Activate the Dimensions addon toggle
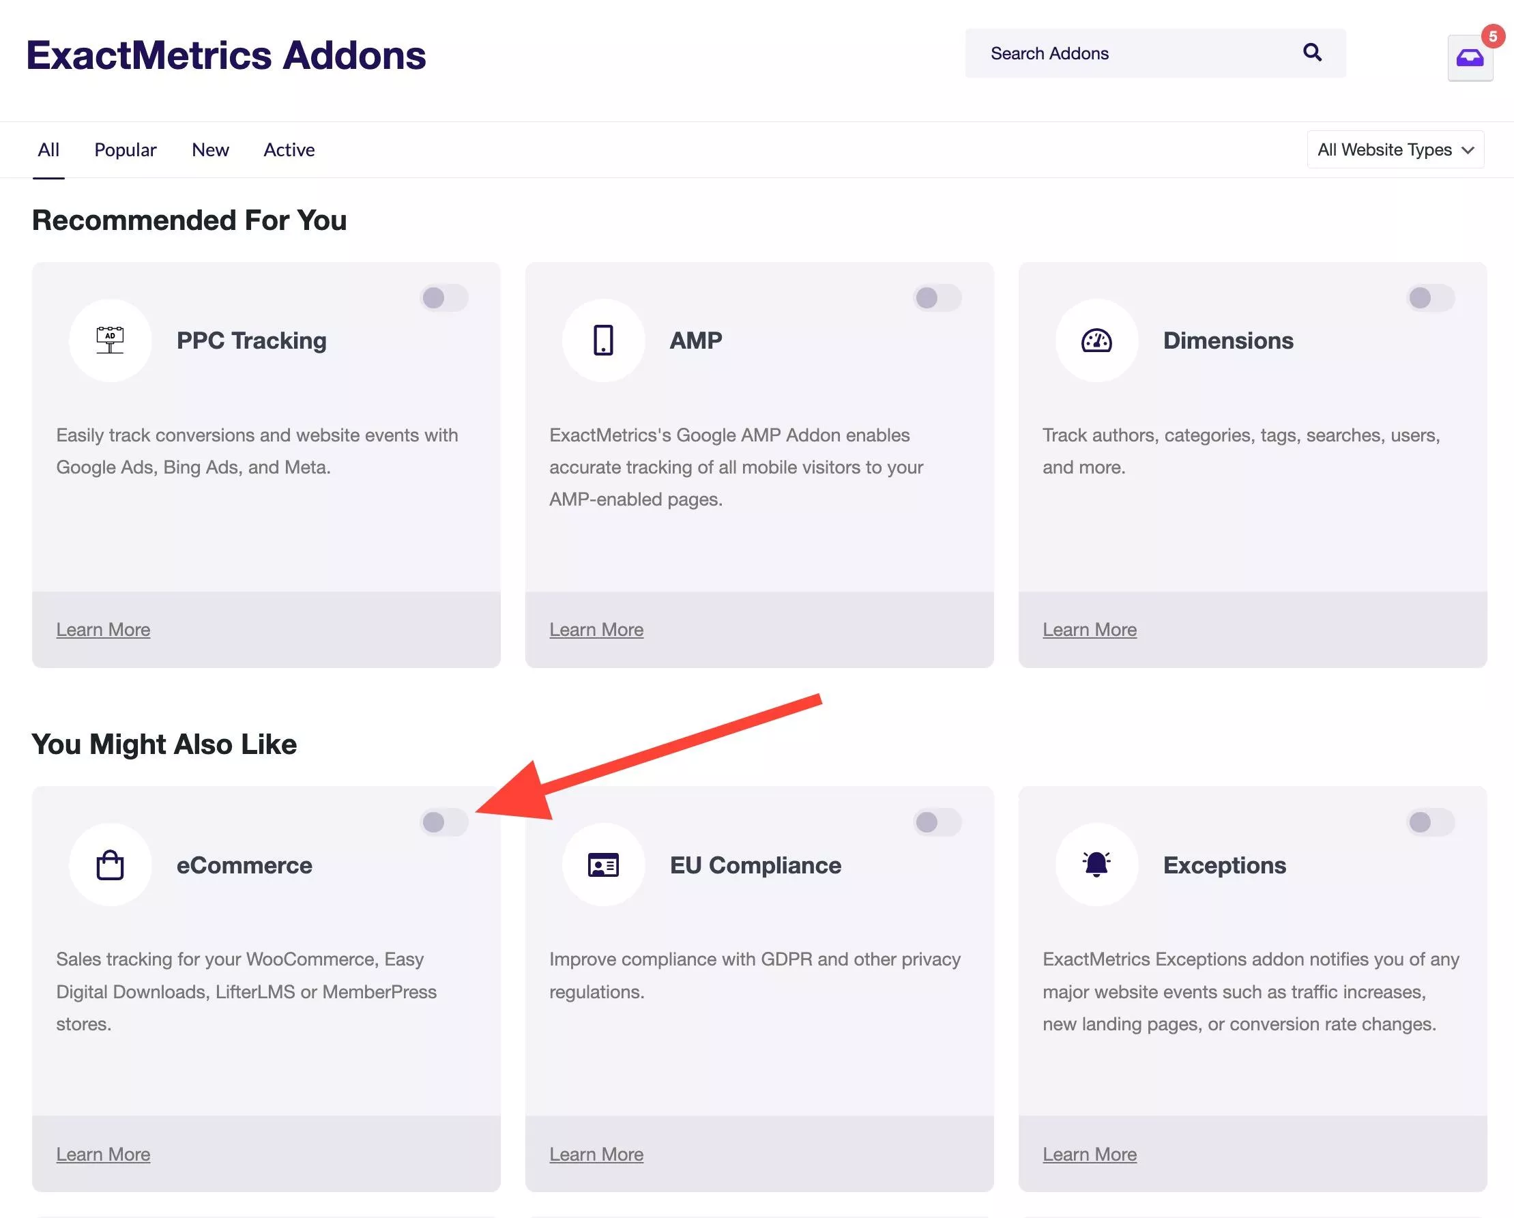1514x1218 pixels. click(1431, 298)
